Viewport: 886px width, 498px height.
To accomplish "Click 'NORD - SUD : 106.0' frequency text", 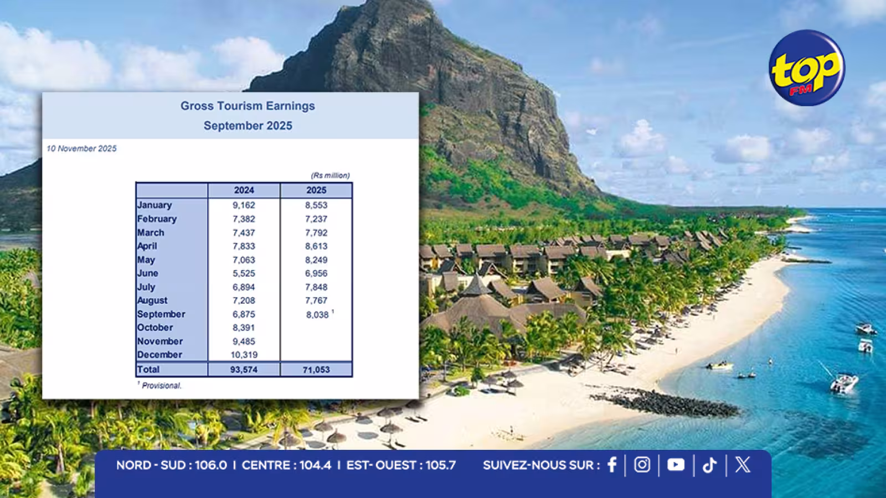I will [171, 465].
